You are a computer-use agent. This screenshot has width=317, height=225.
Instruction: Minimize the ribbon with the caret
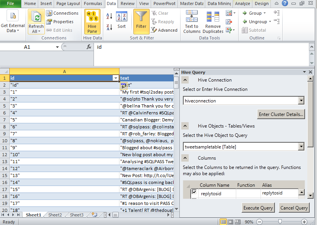click(276, 3)
